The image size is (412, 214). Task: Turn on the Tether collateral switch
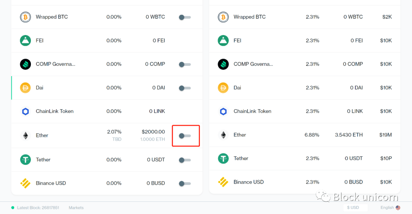(x=185, y=160)
